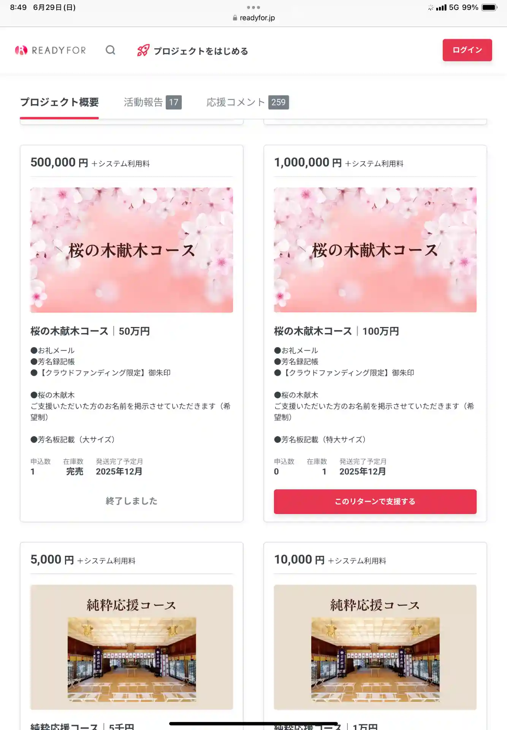The height and width of the screenshot is (730, 507).
Task: Tap the 5,000円 純粋応援コース thumbnail
Action: 132,647
